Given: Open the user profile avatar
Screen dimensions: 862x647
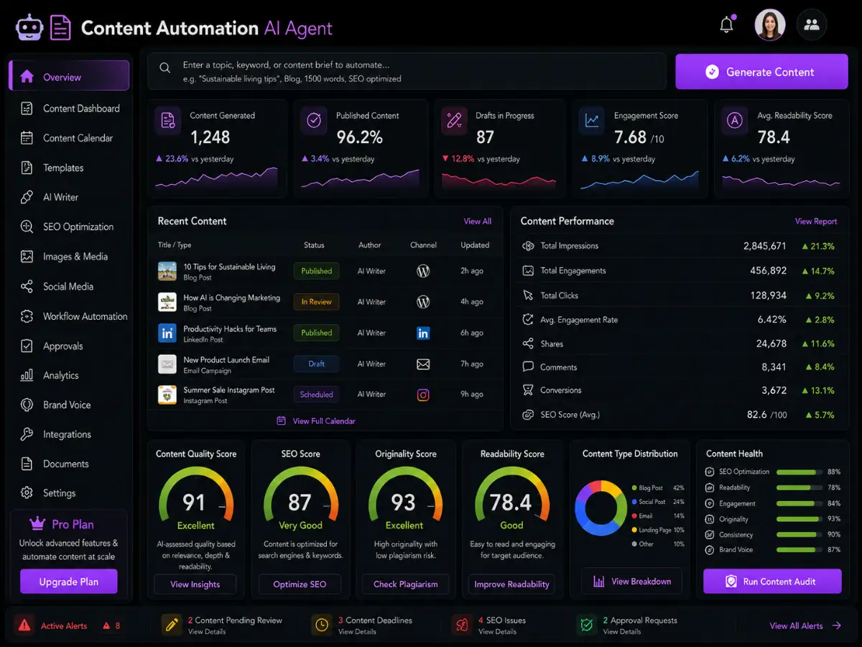Looking at the screenshot, I should [x=769, y=25].
